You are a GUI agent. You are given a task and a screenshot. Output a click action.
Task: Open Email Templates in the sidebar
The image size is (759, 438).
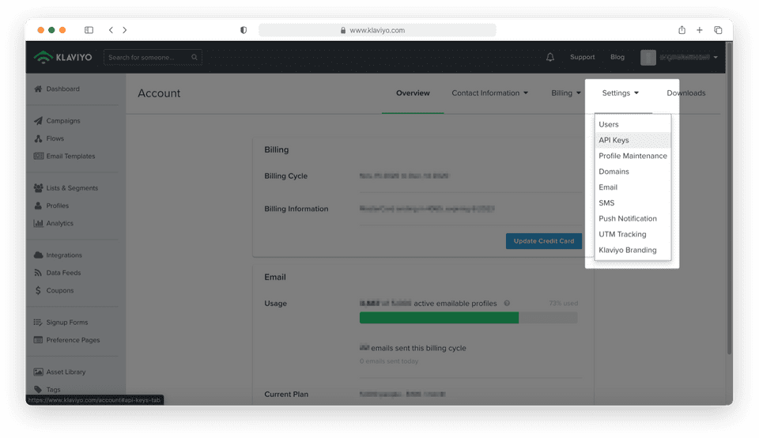70,156
